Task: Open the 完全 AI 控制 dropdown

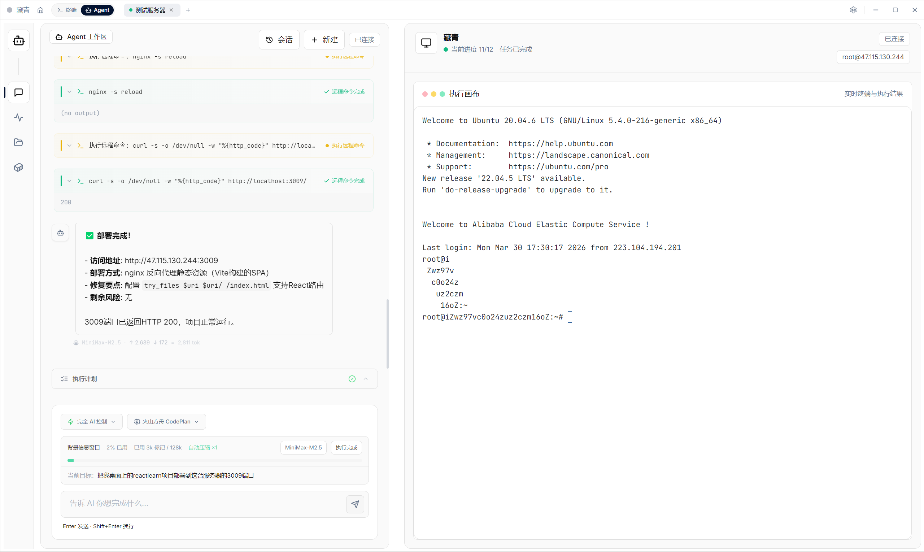Action: [91, 421]
